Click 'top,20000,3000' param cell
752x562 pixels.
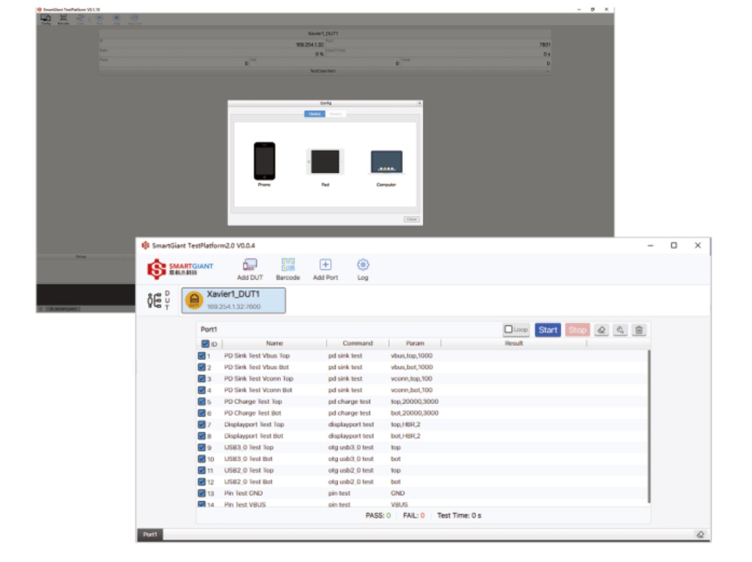(x=414, y=402)
